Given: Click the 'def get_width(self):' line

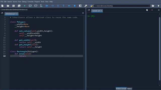Looking at the screenshot, I should [x=26, y=40].
